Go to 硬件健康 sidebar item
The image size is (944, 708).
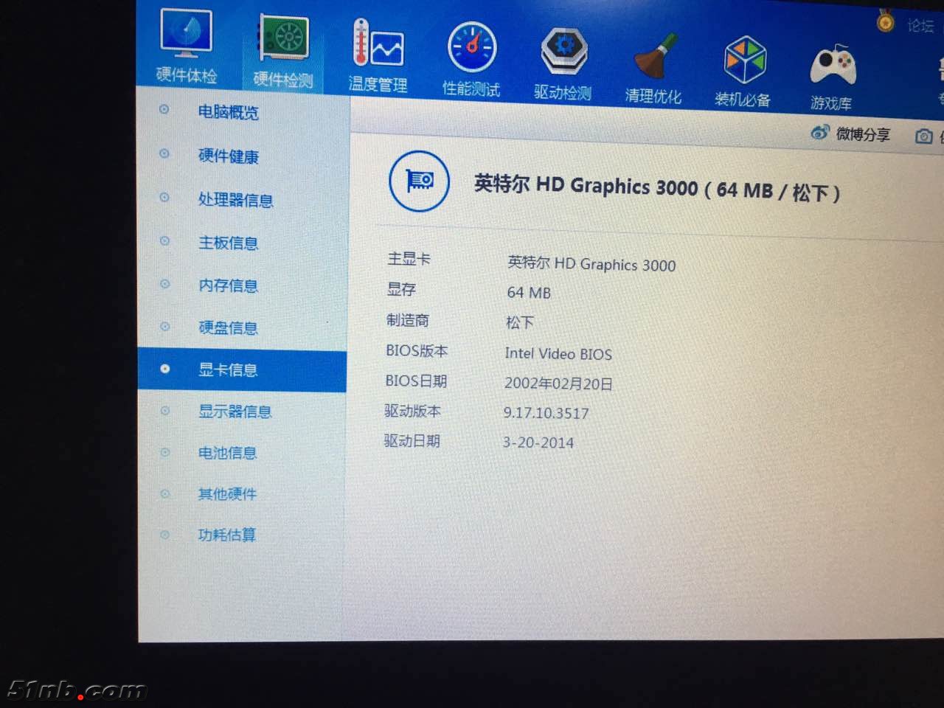click(228, 156)
